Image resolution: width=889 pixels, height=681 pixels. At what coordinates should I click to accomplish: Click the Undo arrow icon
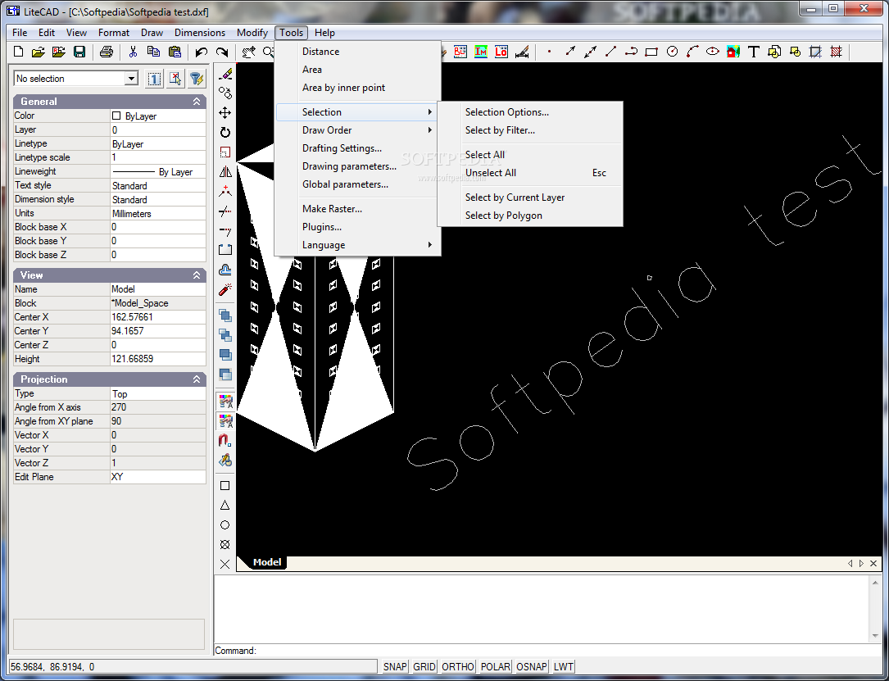[x=202, y=52]
